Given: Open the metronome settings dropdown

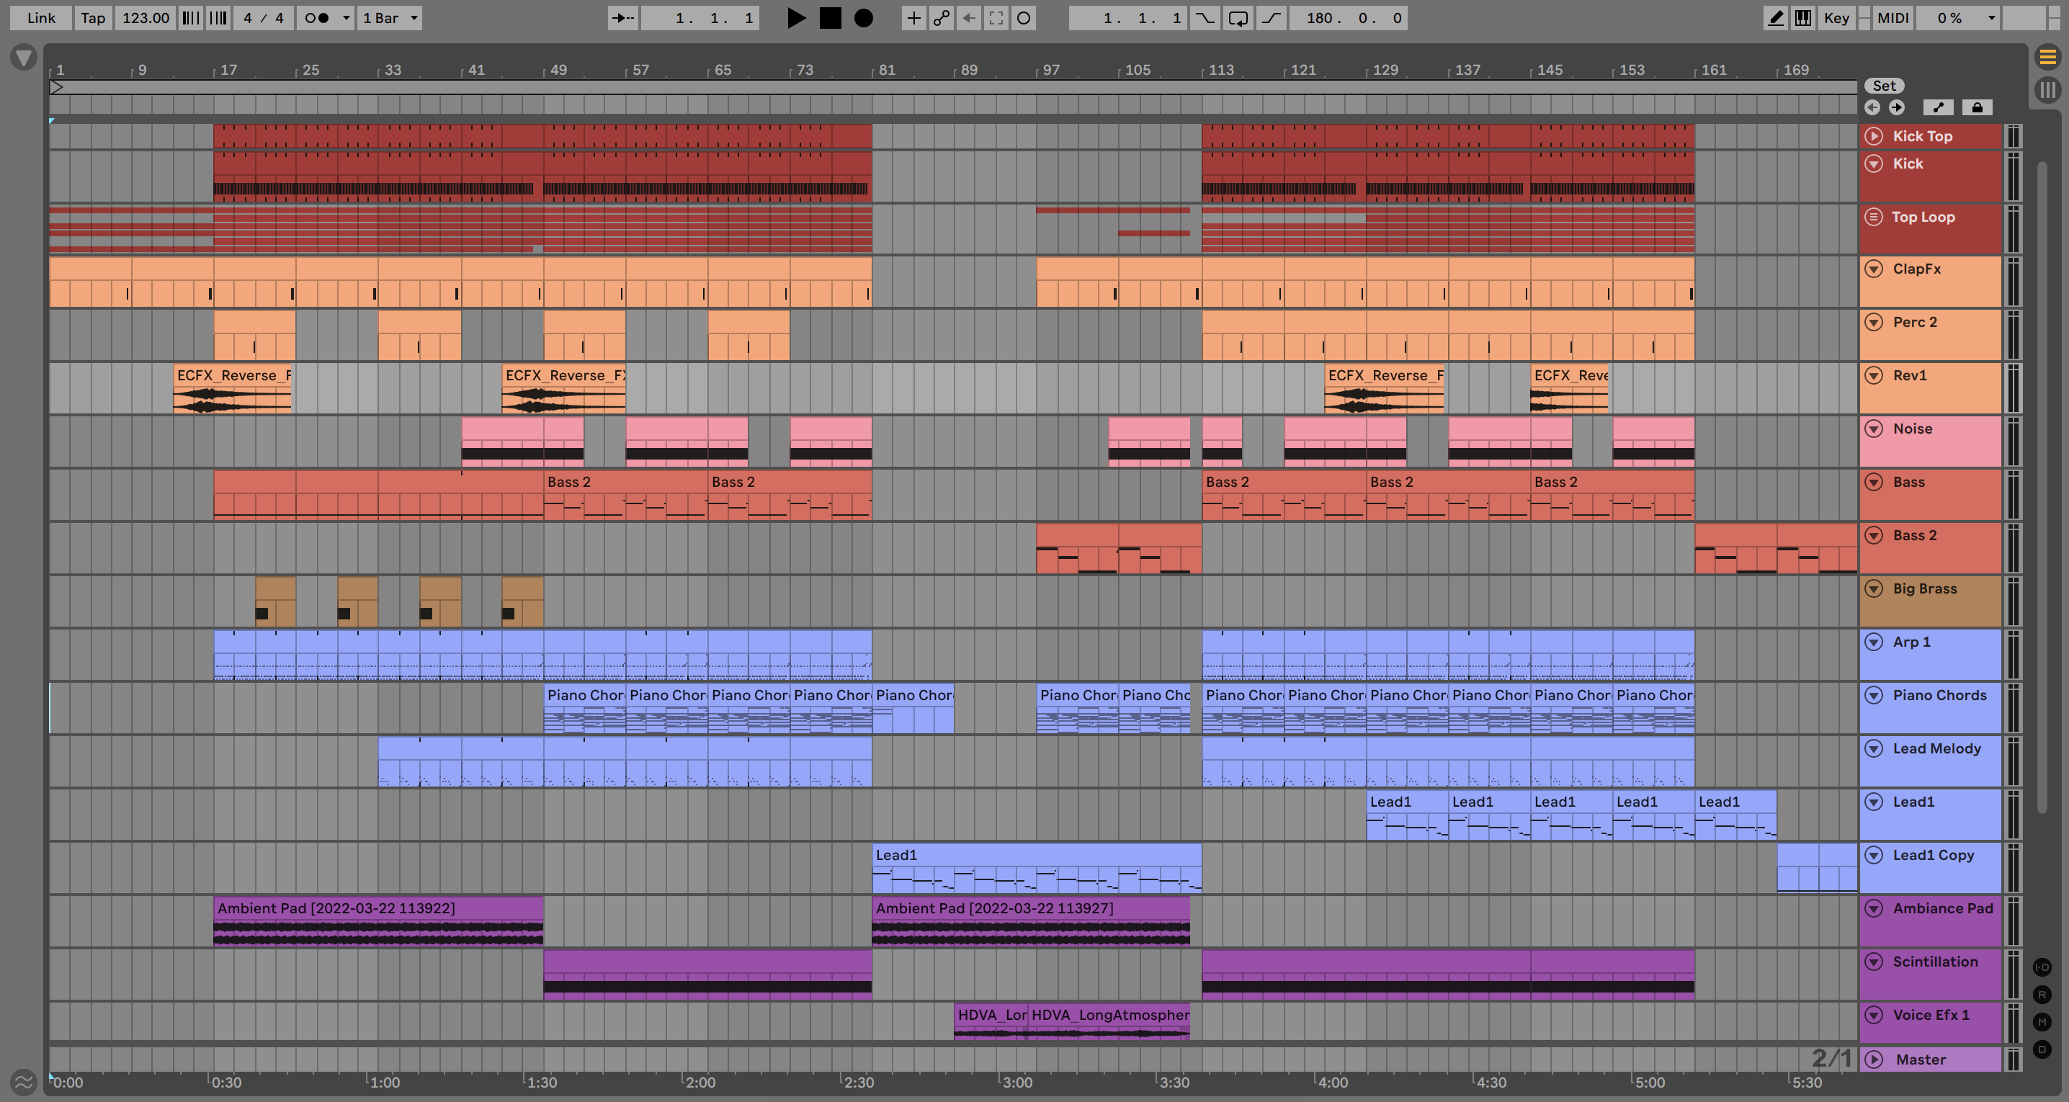Looking at the screenshot, I should [347, 18].
